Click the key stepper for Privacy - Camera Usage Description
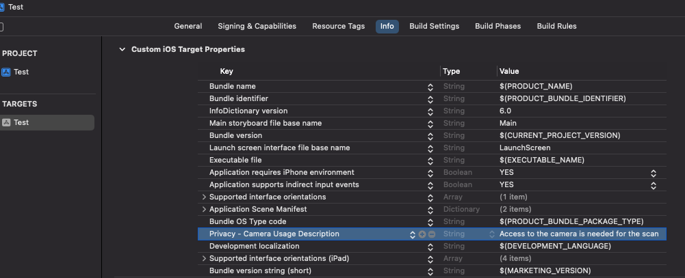Viewport: 685px width, 278px height. tap(413, 234)
